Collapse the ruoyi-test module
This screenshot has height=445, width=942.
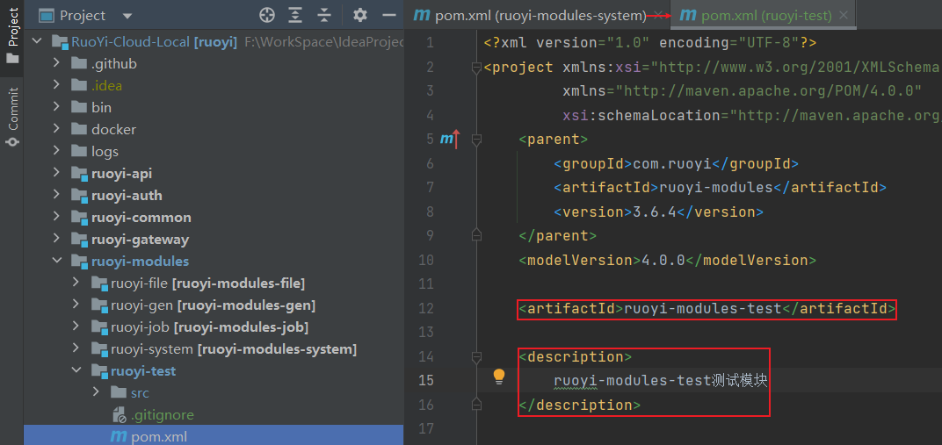point(76,371)
